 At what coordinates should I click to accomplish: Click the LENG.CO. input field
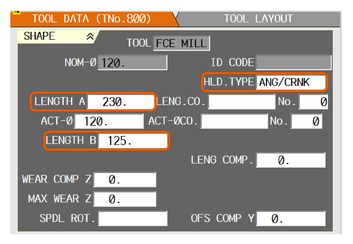tap(242, 102)
